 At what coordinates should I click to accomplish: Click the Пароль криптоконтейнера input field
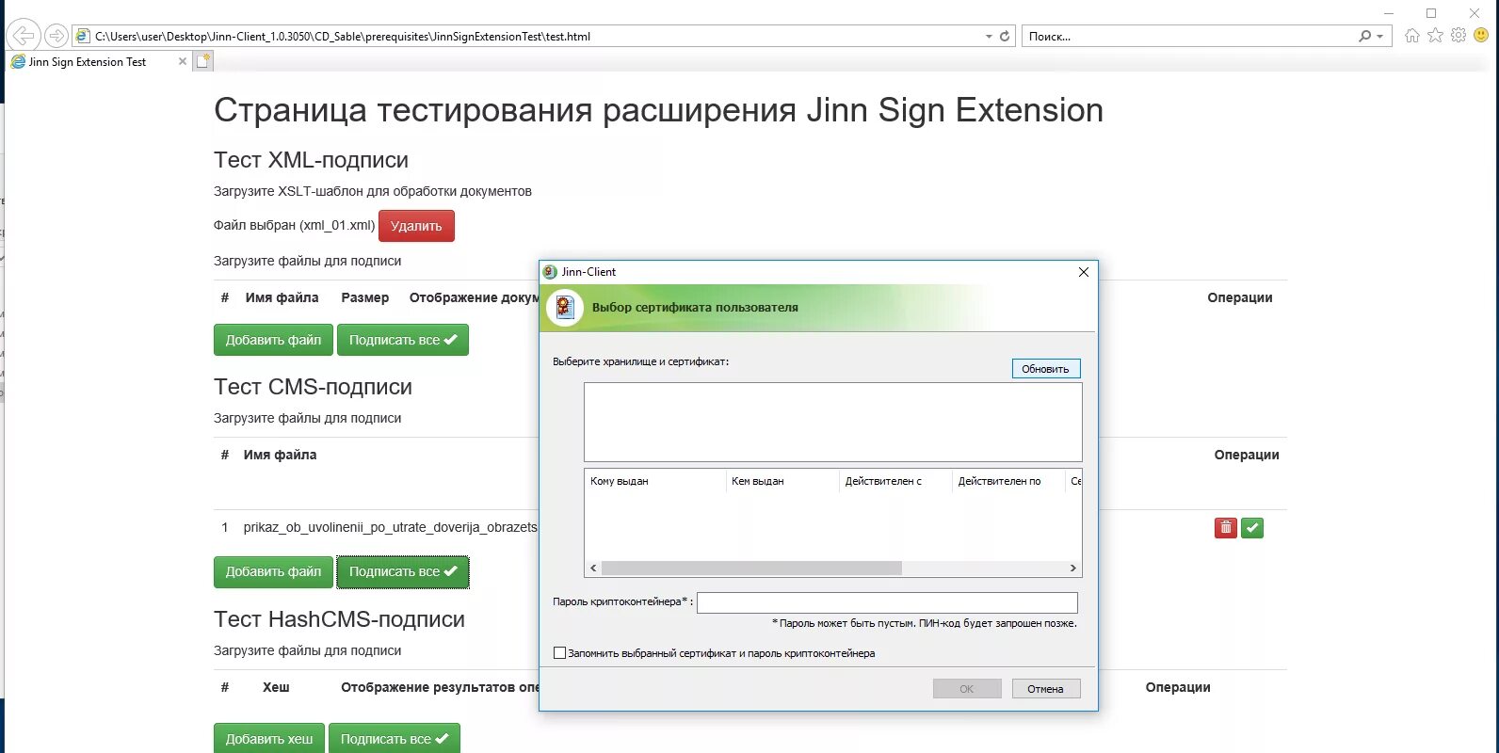(x=887, y=602)
